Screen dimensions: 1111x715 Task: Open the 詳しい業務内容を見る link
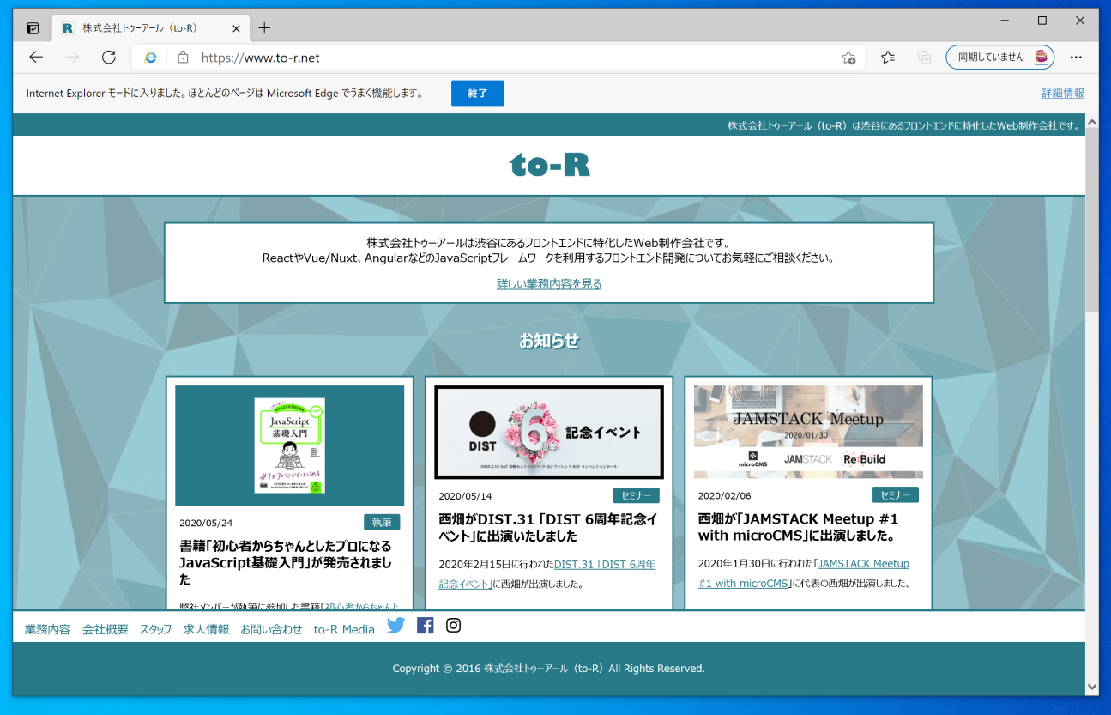(x=548, y=283)
